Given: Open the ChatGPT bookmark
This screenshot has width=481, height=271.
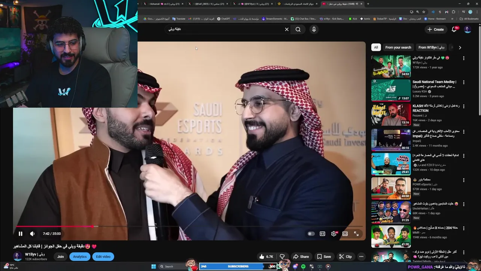Looking at the screenshot, I should tap(224, 19).
